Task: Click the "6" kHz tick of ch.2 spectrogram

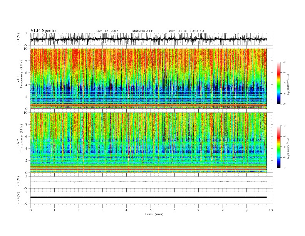Action: point(27,137)
